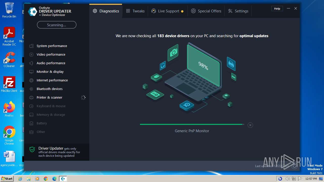This screenshot has width=324, height=182.
Task: Click the Monitor & display category
Action: 50,72
